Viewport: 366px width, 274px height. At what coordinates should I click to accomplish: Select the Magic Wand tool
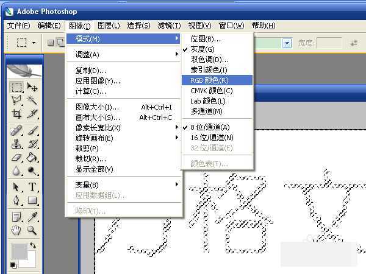tap(32, 100)
